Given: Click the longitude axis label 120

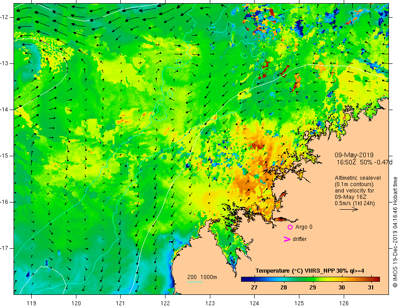Looking at the screenshot, I should [76, 303].
